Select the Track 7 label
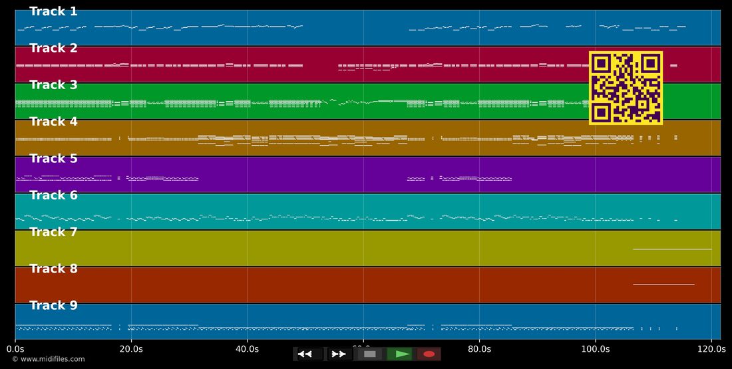Image resolution: width=732 pixels, height=369 pixels. [x=53, y=232]
